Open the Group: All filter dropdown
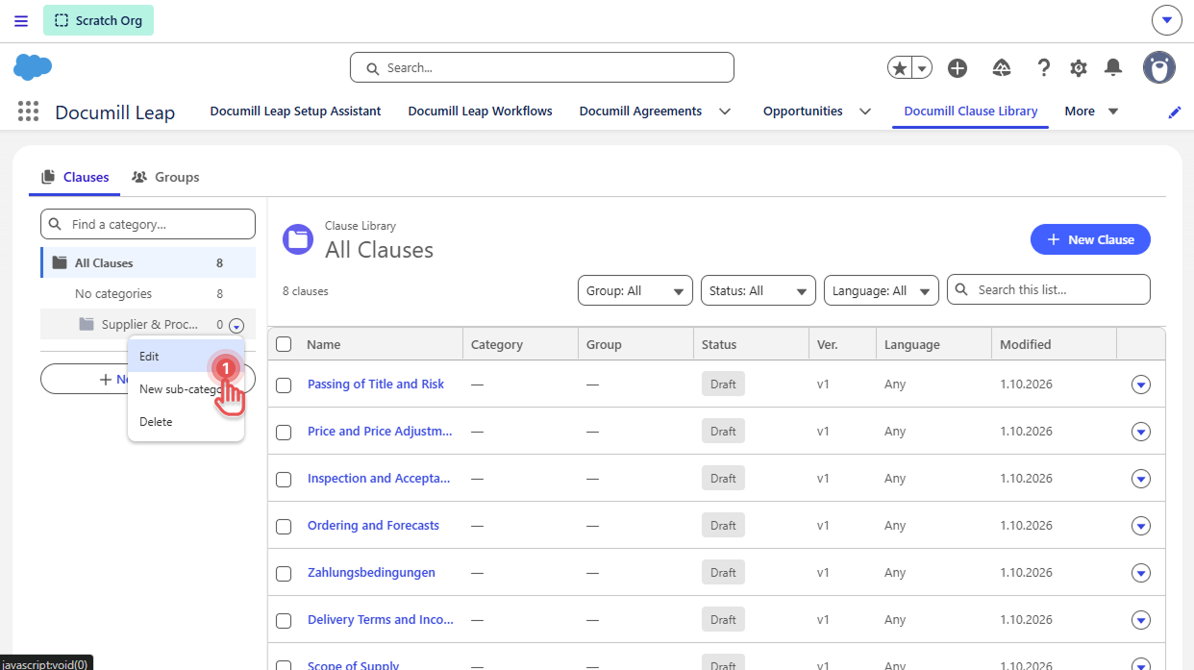1194x670 pixels. click(x=635, y=290)
